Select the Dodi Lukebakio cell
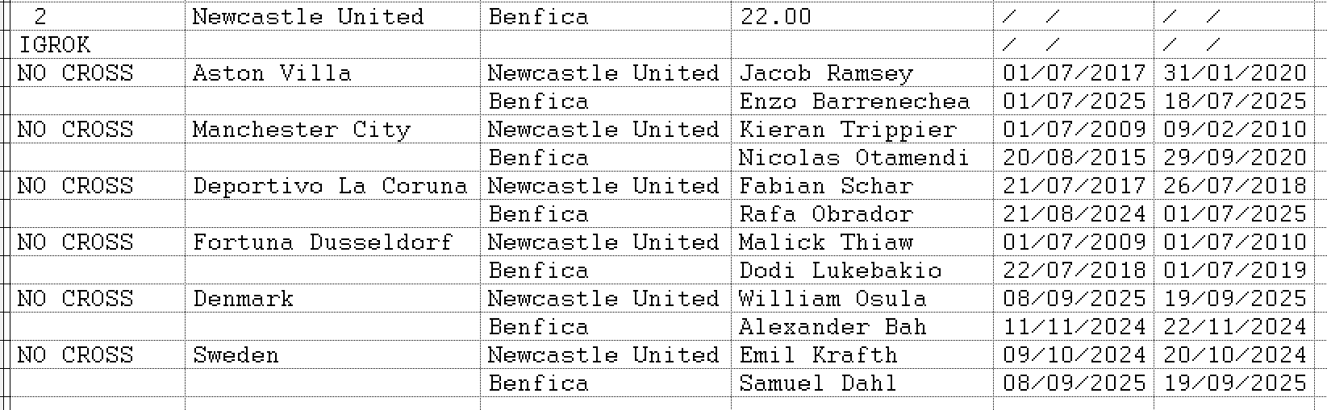 [x=840, y=271]
